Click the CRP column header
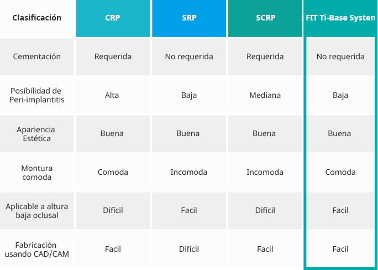This screenshot has width=378, height=270. [113, 18]
